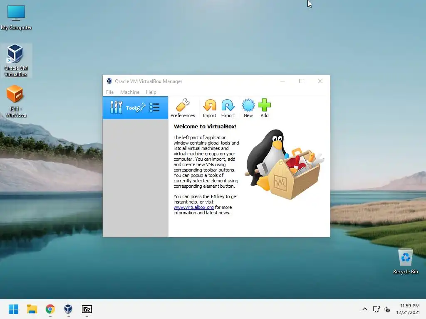
Task: Close the VirtualBox Manager window
Action: pyautogui.click(x=320, y=81)
